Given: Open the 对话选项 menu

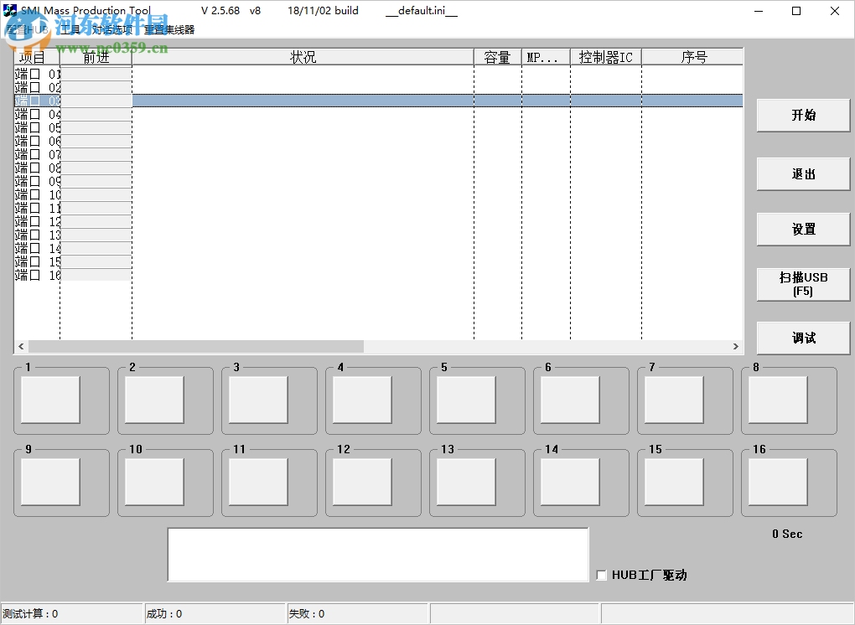Looking at the screenshot, I should pyautogui.click(x=111, y=29).
